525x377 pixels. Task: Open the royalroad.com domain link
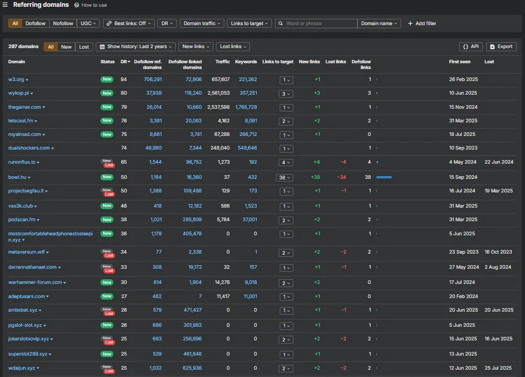tap(25, 134)
